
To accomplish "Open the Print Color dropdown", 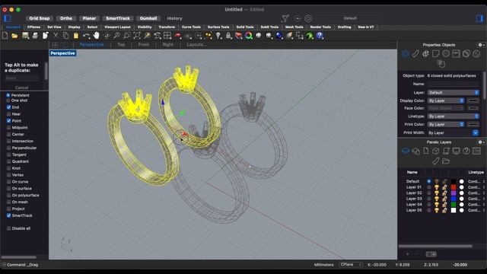I will [446, 124].
